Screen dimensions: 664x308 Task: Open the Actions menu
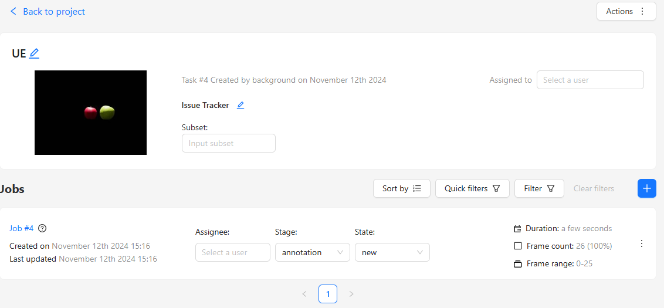[625, 11]
